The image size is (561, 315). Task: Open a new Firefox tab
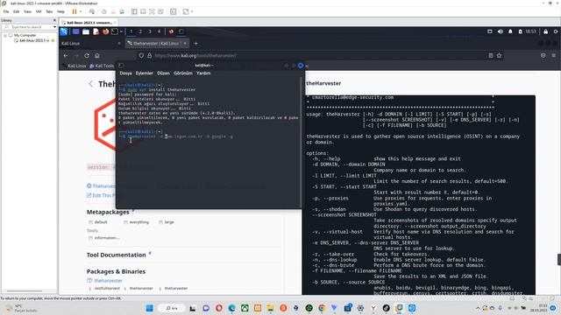click(195, 43)
